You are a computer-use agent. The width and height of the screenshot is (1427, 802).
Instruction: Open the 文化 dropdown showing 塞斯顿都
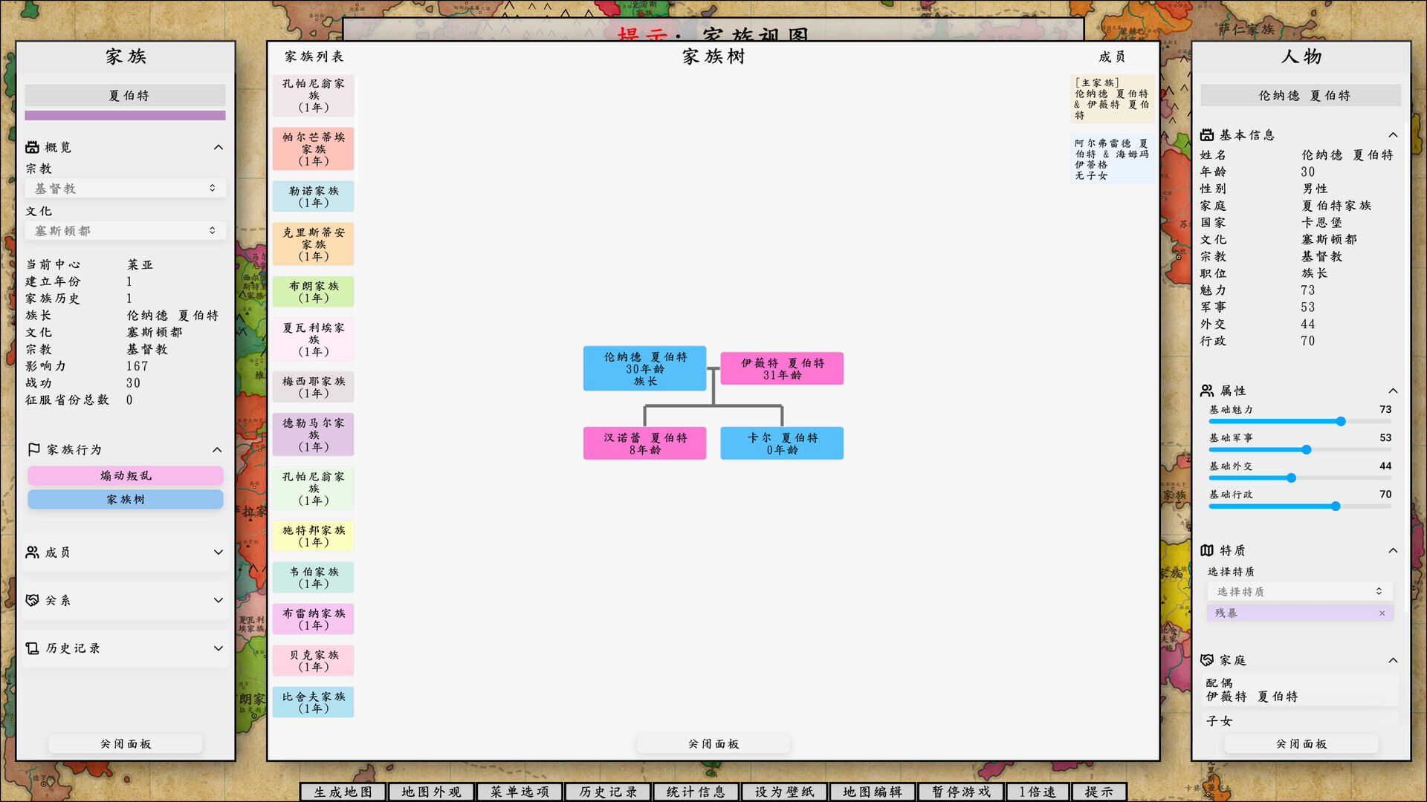coord(125,230)
